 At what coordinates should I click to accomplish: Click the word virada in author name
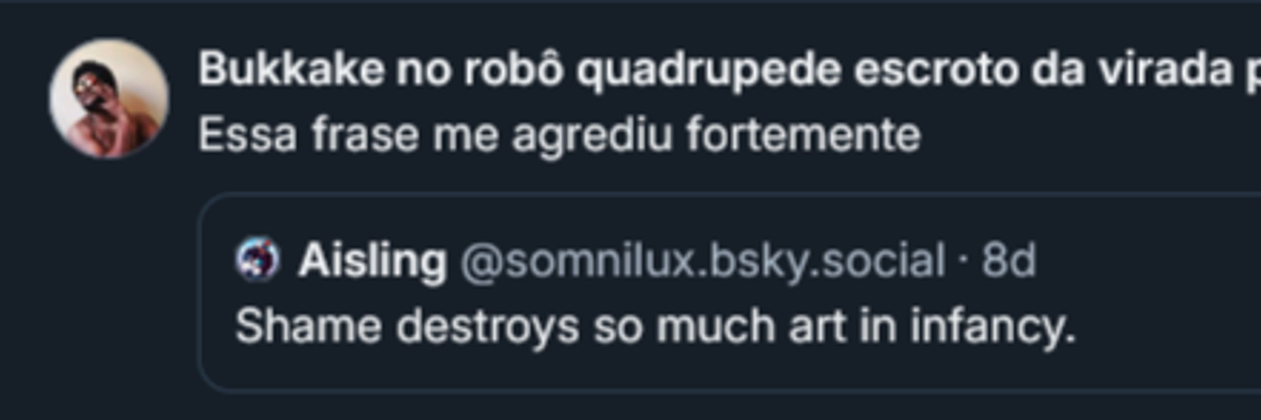point(1166,69)
